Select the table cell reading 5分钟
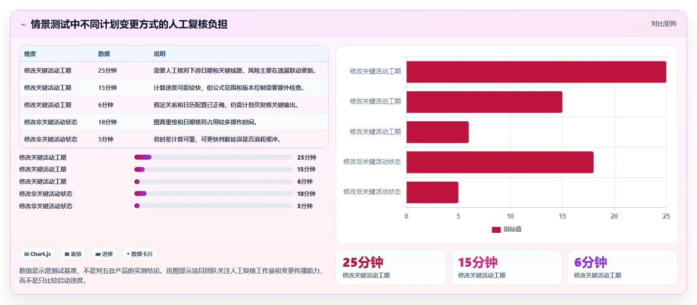 [106, 139]
